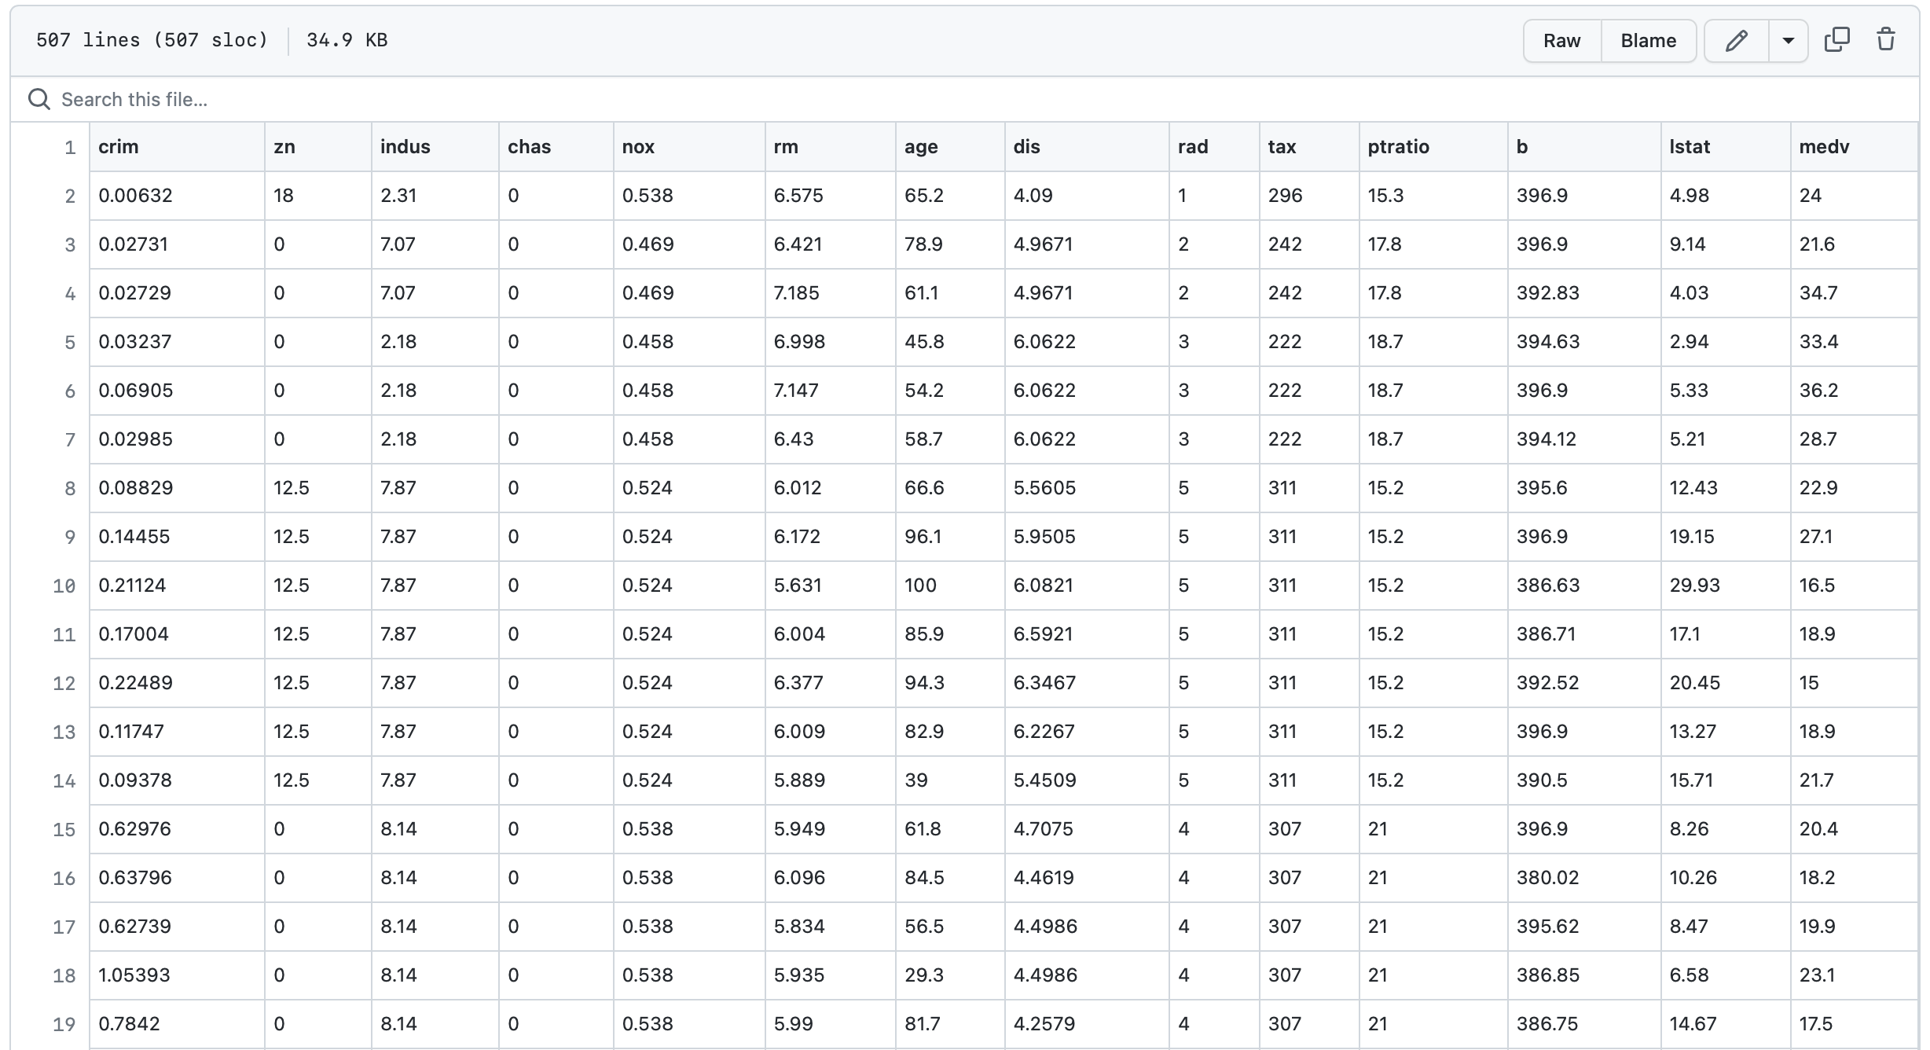The width and height of the screenshot is (1930, 1050).
Task: Click the cell showing 1.05393
Action: coord(134,975)
